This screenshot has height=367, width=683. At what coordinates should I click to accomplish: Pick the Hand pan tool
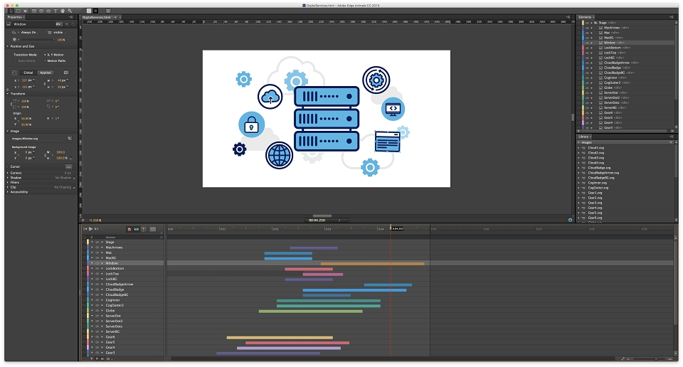(63, 11)
